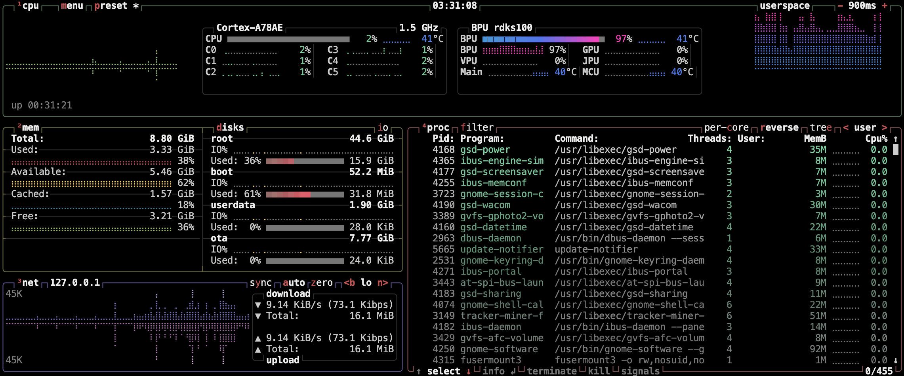Activate the process filter field
The image size is (904, 376).
tap(477, 127)
